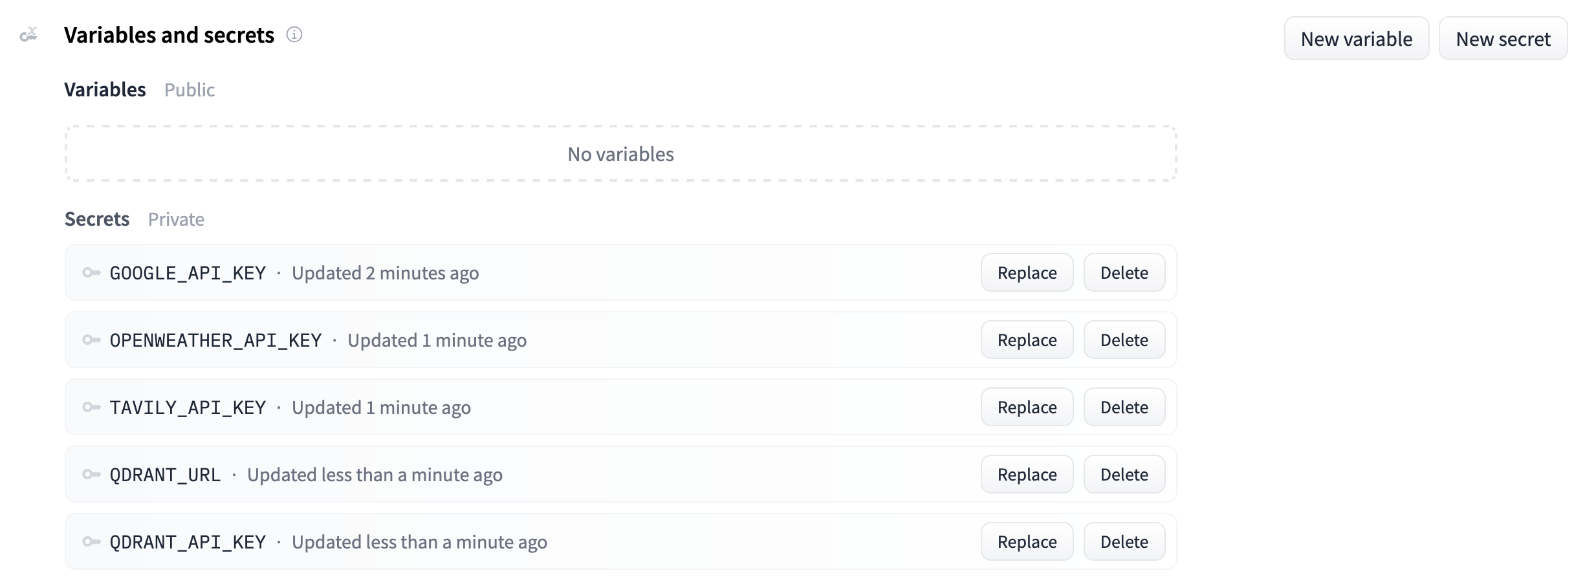Image resolution: width=1585 pixels, height=586 pixels.
Task: Replace the QDRANT_URL secret
Action: [x=1027, y=475]
